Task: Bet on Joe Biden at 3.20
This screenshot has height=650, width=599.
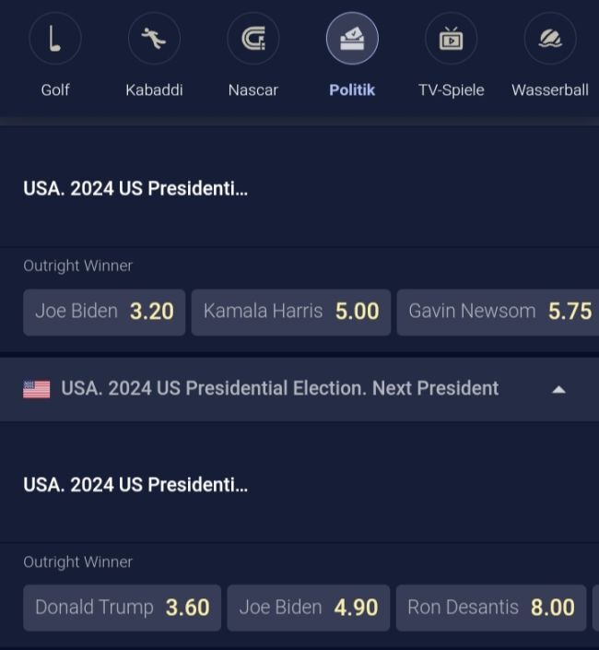Action: click(x=104, y=312)
